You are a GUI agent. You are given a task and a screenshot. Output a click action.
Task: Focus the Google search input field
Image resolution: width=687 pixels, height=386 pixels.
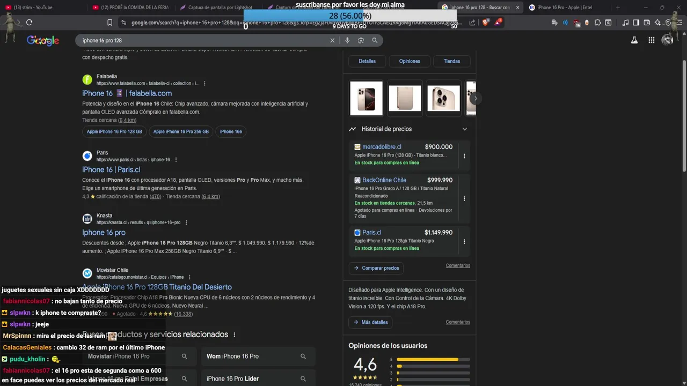[201, 40]
